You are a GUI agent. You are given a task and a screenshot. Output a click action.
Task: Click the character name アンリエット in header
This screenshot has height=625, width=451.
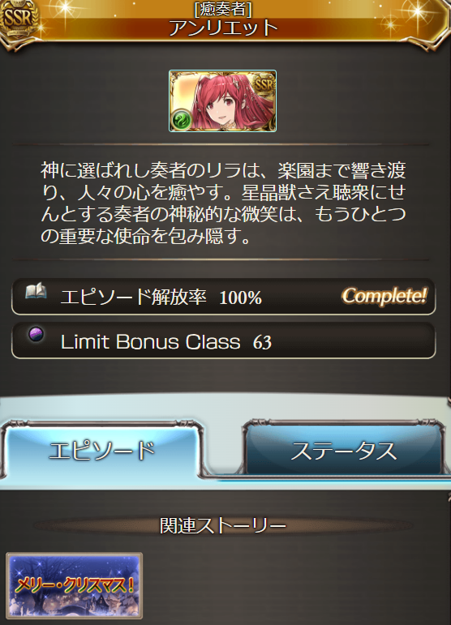[223, 28]
